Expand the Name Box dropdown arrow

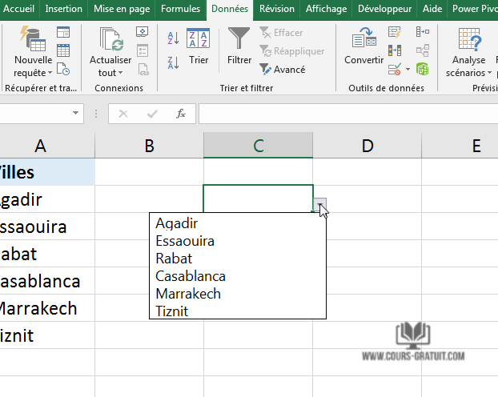pyautogui.click(x=76, y=114)
